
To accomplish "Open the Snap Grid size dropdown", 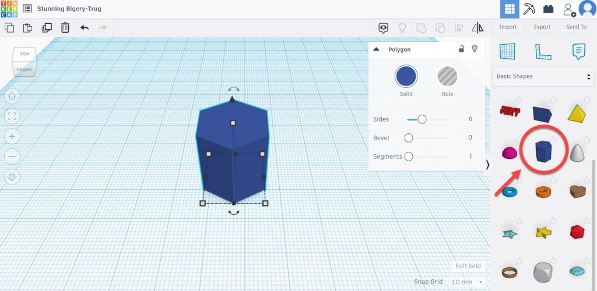I will [466, 282].
